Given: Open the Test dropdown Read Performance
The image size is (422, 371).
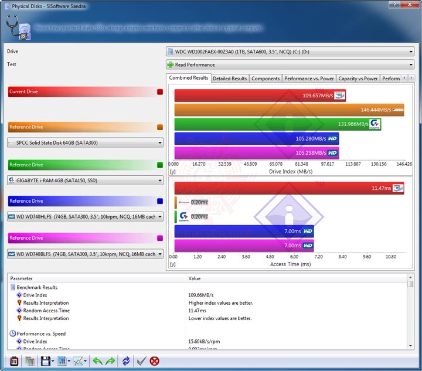Looking at the screenshot, I should [x=290, y=64].
